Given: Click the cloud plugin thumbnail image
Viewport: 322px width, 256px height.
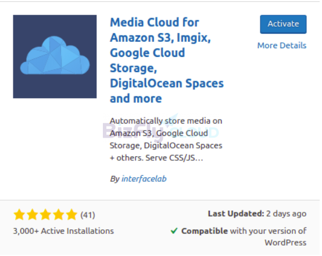Looking at the screenshot, I should click(55, 56).
